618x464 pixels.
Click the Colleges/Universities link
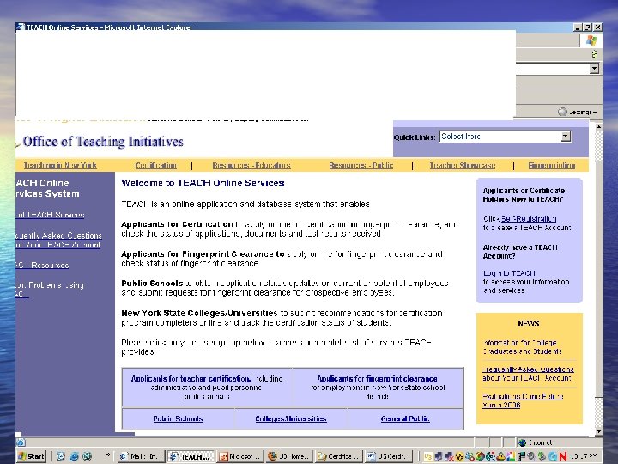click(x=291, y=418)
